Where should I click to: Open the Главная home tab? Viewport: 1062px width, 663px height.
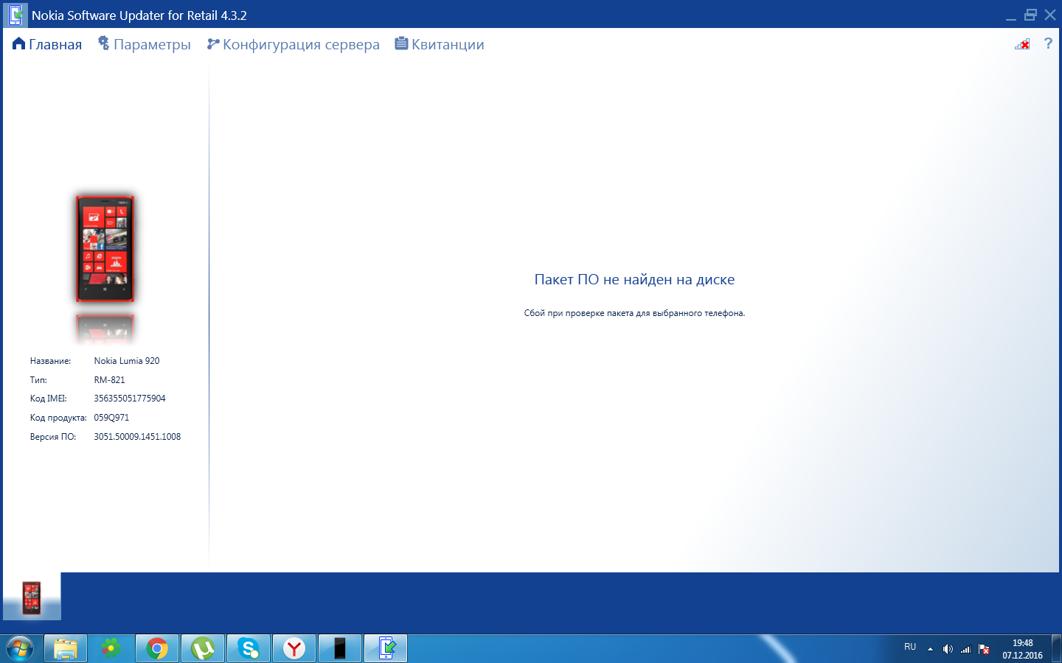point(47,45)
